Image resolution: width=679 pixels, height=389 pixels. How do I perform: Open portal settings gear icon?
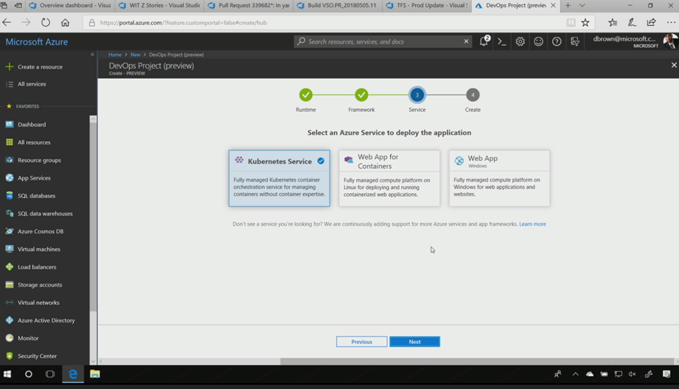click(x=520, y=42)
